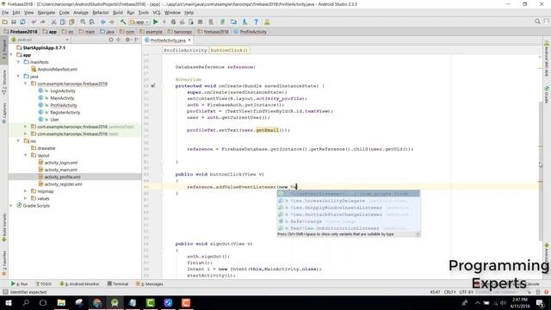
Task: Click the Synchronize toolbar icon
Action: pyautogui.click(x=22, y=22)
